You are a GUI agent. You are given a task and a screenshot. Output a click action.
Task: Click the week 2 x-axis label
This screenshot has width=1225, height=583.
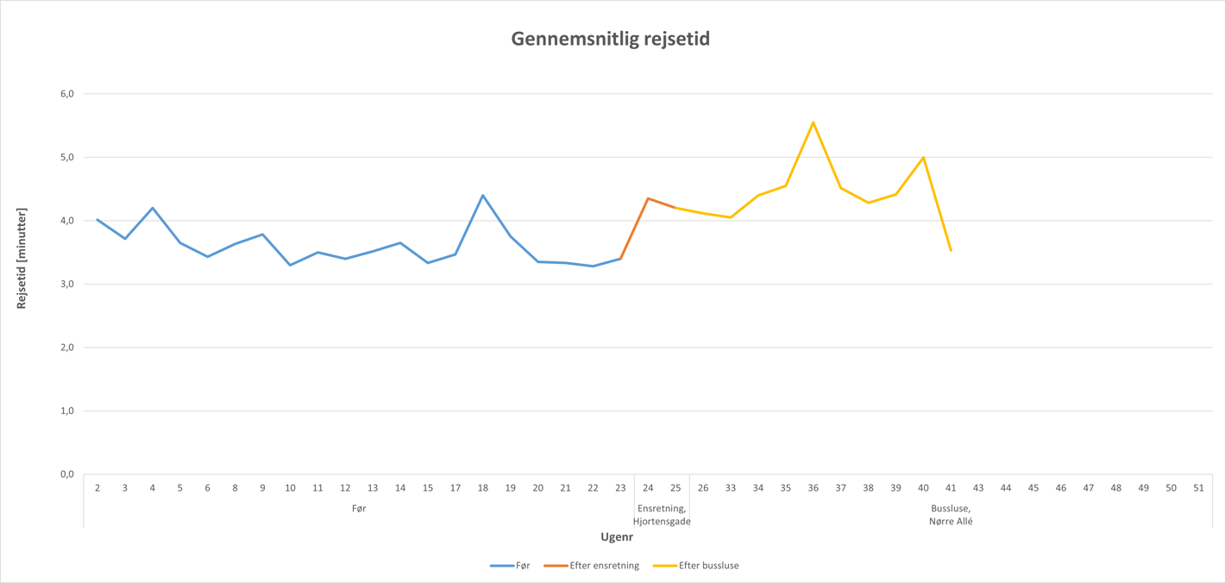[97, 488]
